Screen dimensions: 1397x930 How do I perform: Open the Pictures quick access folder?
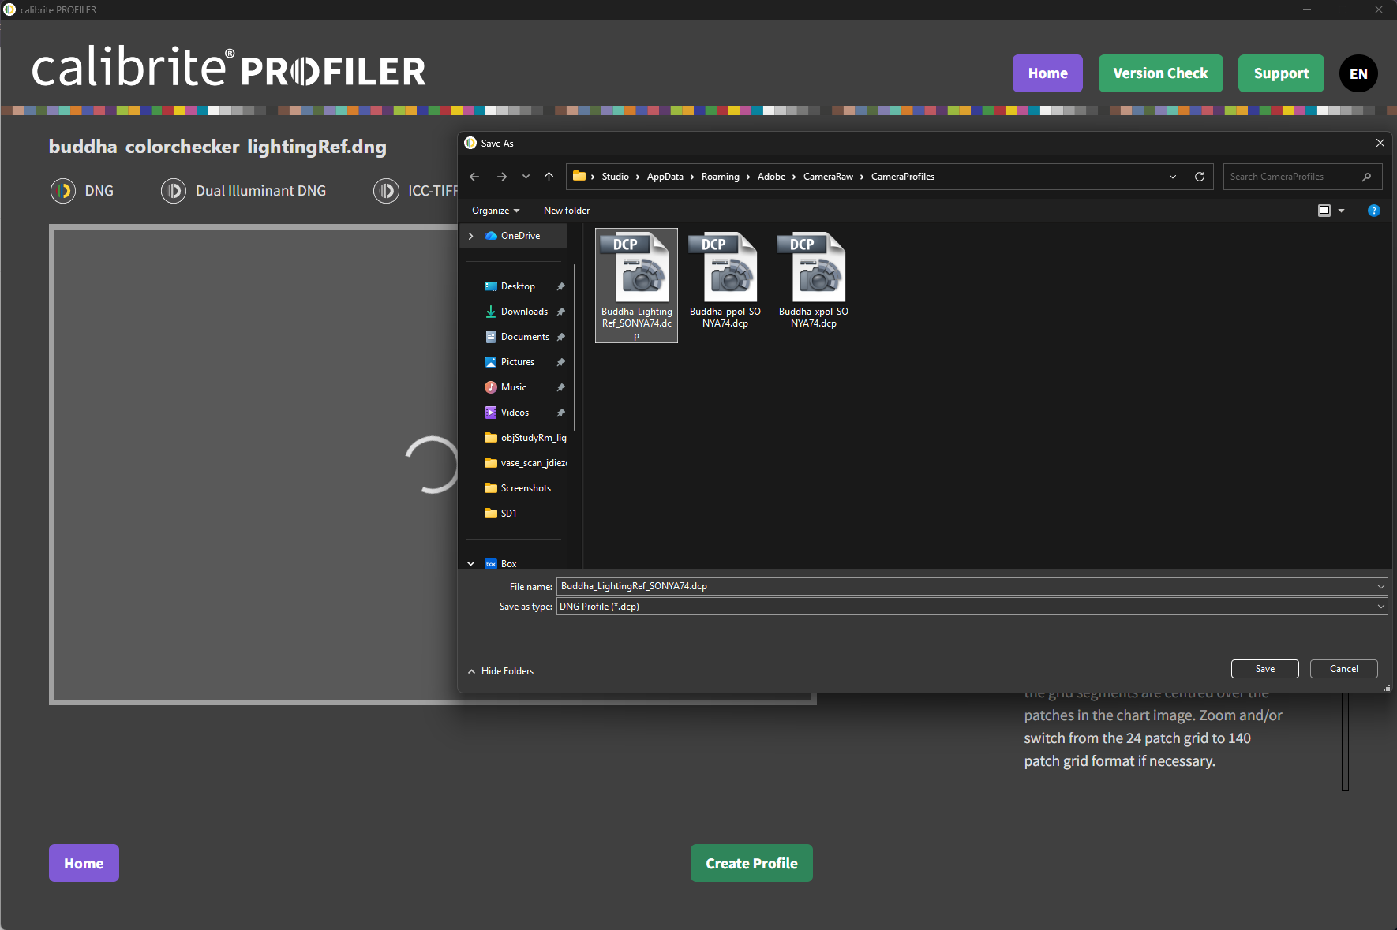point(518,362)
